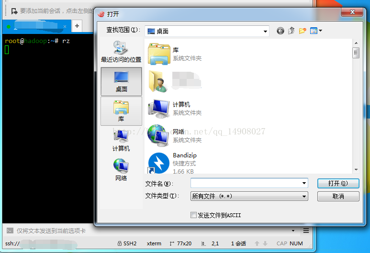This screenshot has height=253, width=370.
Task: Close the 打开 dialog window
Action: tap(352, 12)
